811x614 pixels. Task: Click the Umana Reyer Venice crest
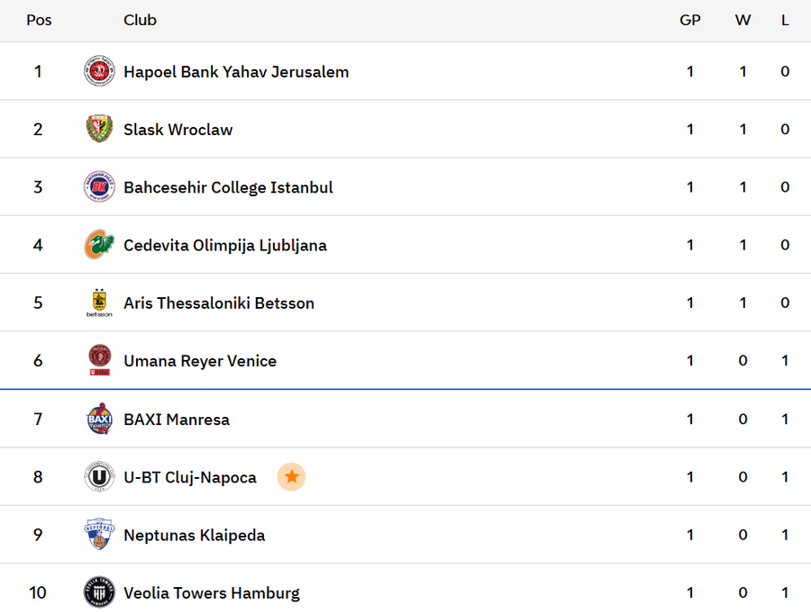99,360
